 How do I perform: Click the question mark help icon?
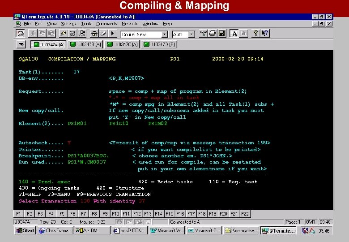click(x=255, y=34)
